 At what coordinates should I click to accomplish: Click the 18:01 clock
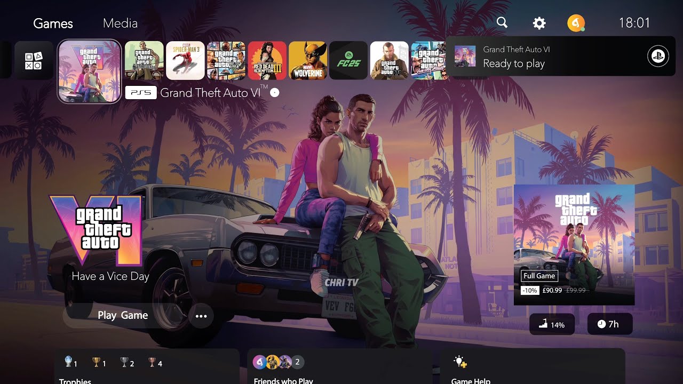pyautogui.click(x=634, y=23)
